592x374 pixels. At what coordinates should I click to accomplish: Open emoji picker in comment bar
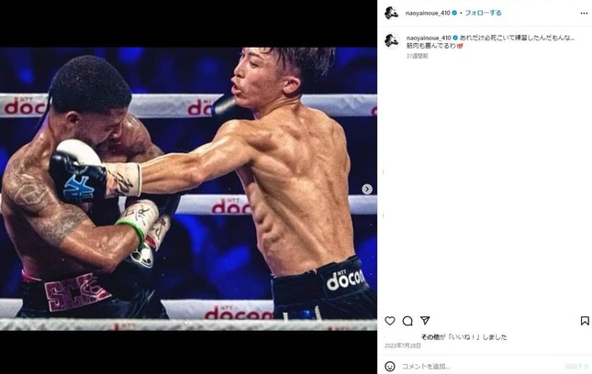point(390,366)
